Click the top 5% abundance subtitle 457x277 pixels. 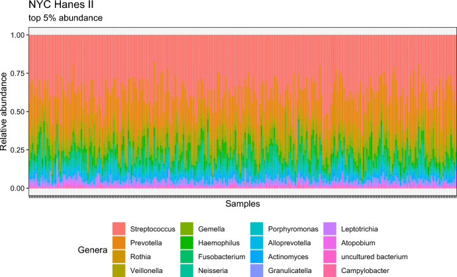pos(66,18)
